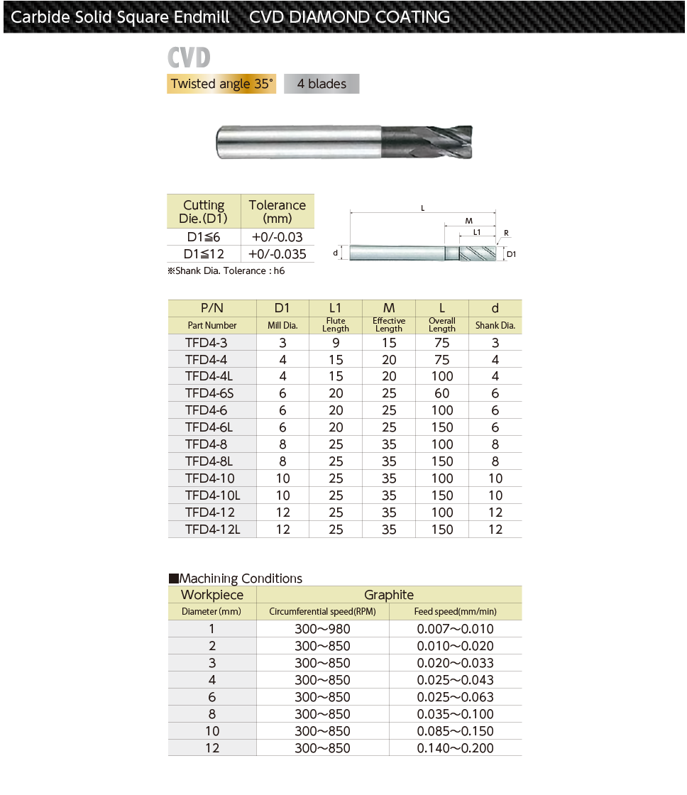The height and width of the screenshot is (795, 687).
Task: Select the gray 4 blades badge
Action: pos(321,84)
